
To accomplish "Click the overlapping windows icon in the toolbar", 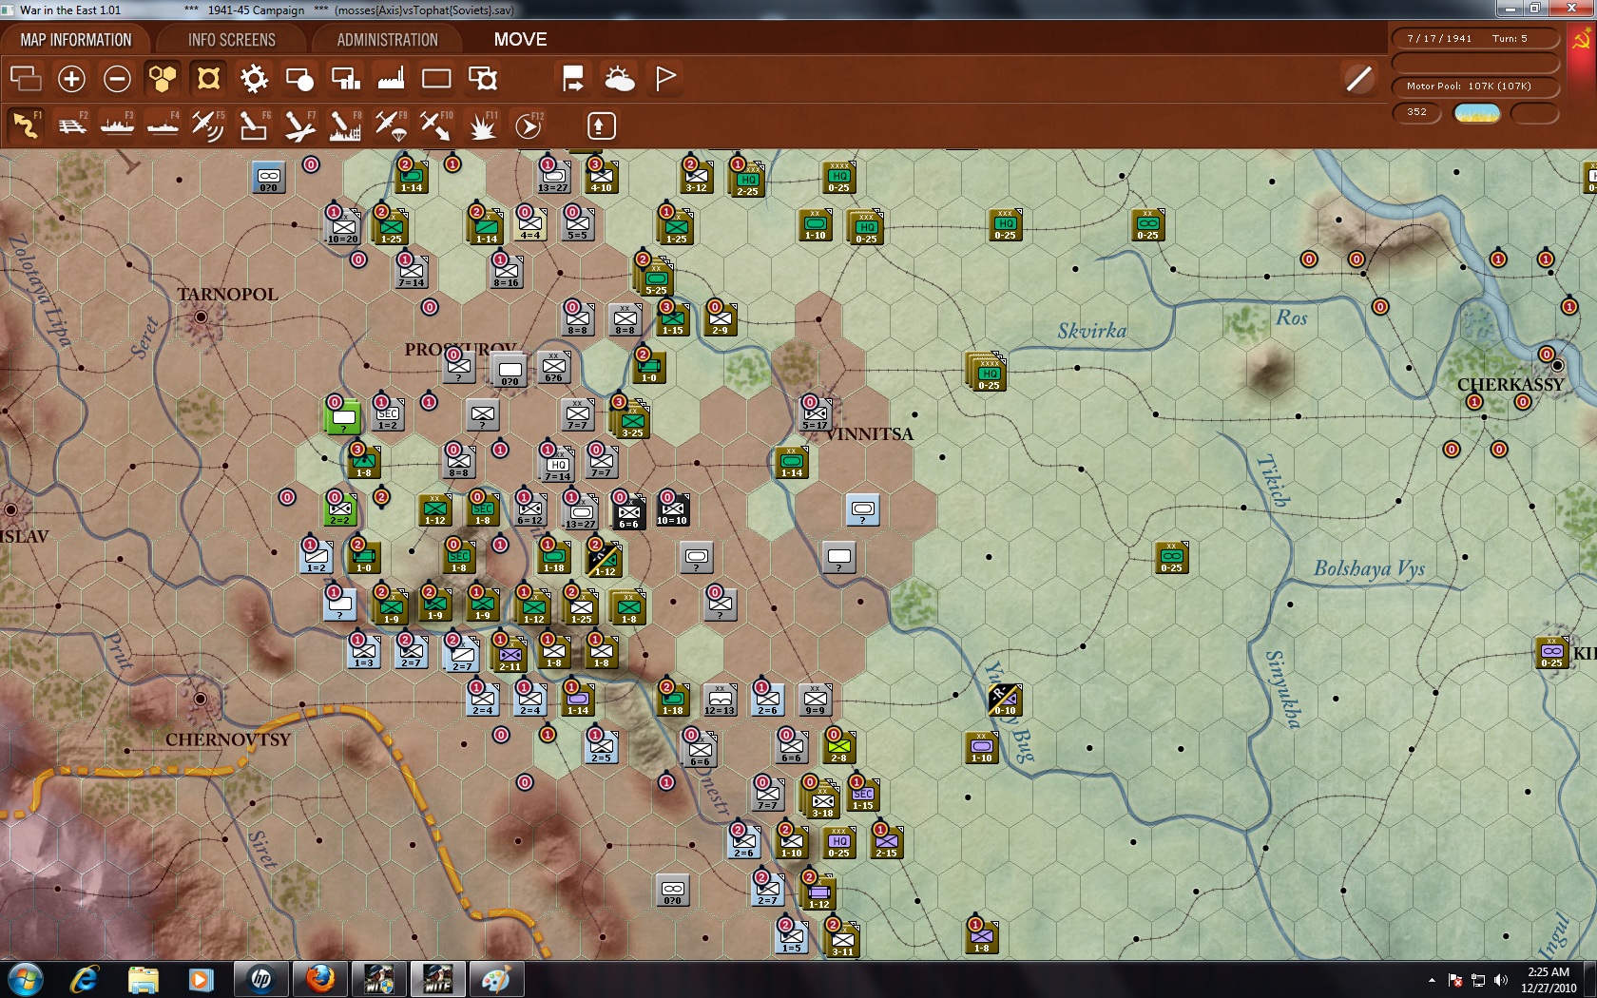I will [x=26, y=78].
